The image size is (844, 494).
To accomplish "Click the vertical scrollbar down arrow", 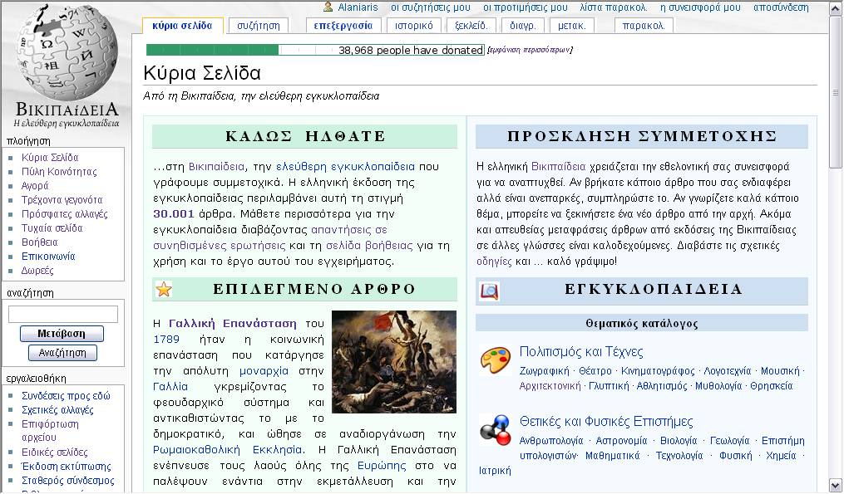I will click(836, 485).
